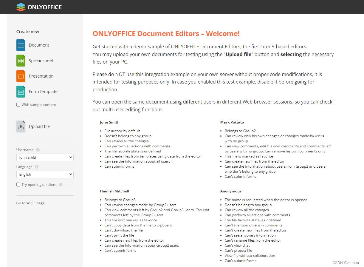Click the Create new heading
The height and width of the screenshot is (267, 364).
28,32
